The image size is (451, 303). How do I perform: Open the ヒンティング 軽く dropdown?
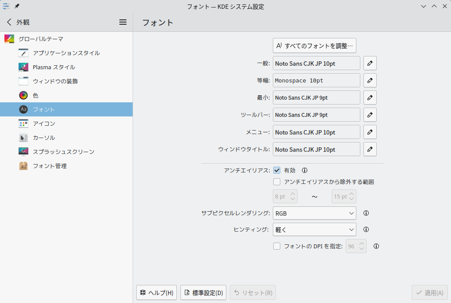314,229
